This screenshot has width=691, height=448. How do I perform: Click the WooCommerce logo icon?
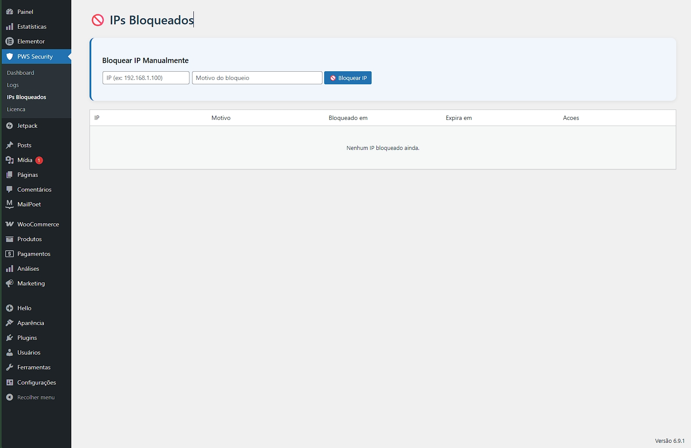[10, 224]
